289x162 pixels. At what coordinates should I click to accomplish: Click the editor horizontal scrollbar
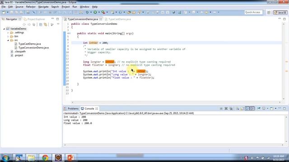coord(176,102)
